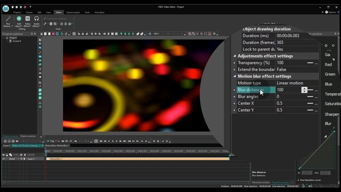
Task: Click the cut scissors icon in toolbar
Action: [x=42, y=34]
